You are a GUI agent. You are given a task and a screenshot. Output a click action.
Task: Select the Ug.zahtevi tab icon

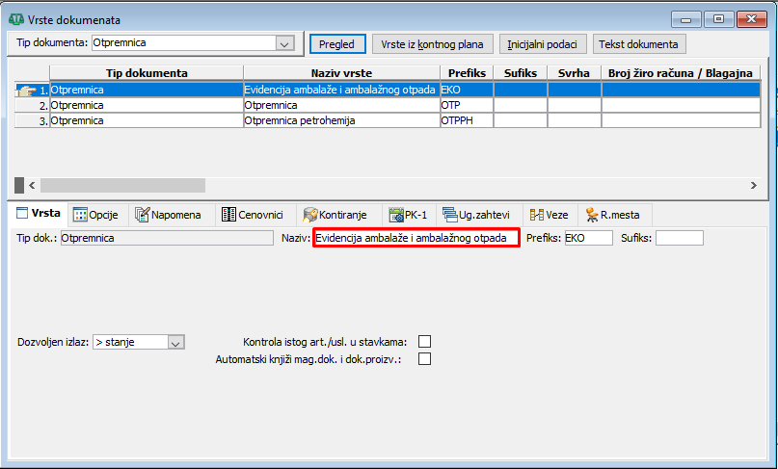(x=449, y=215)
